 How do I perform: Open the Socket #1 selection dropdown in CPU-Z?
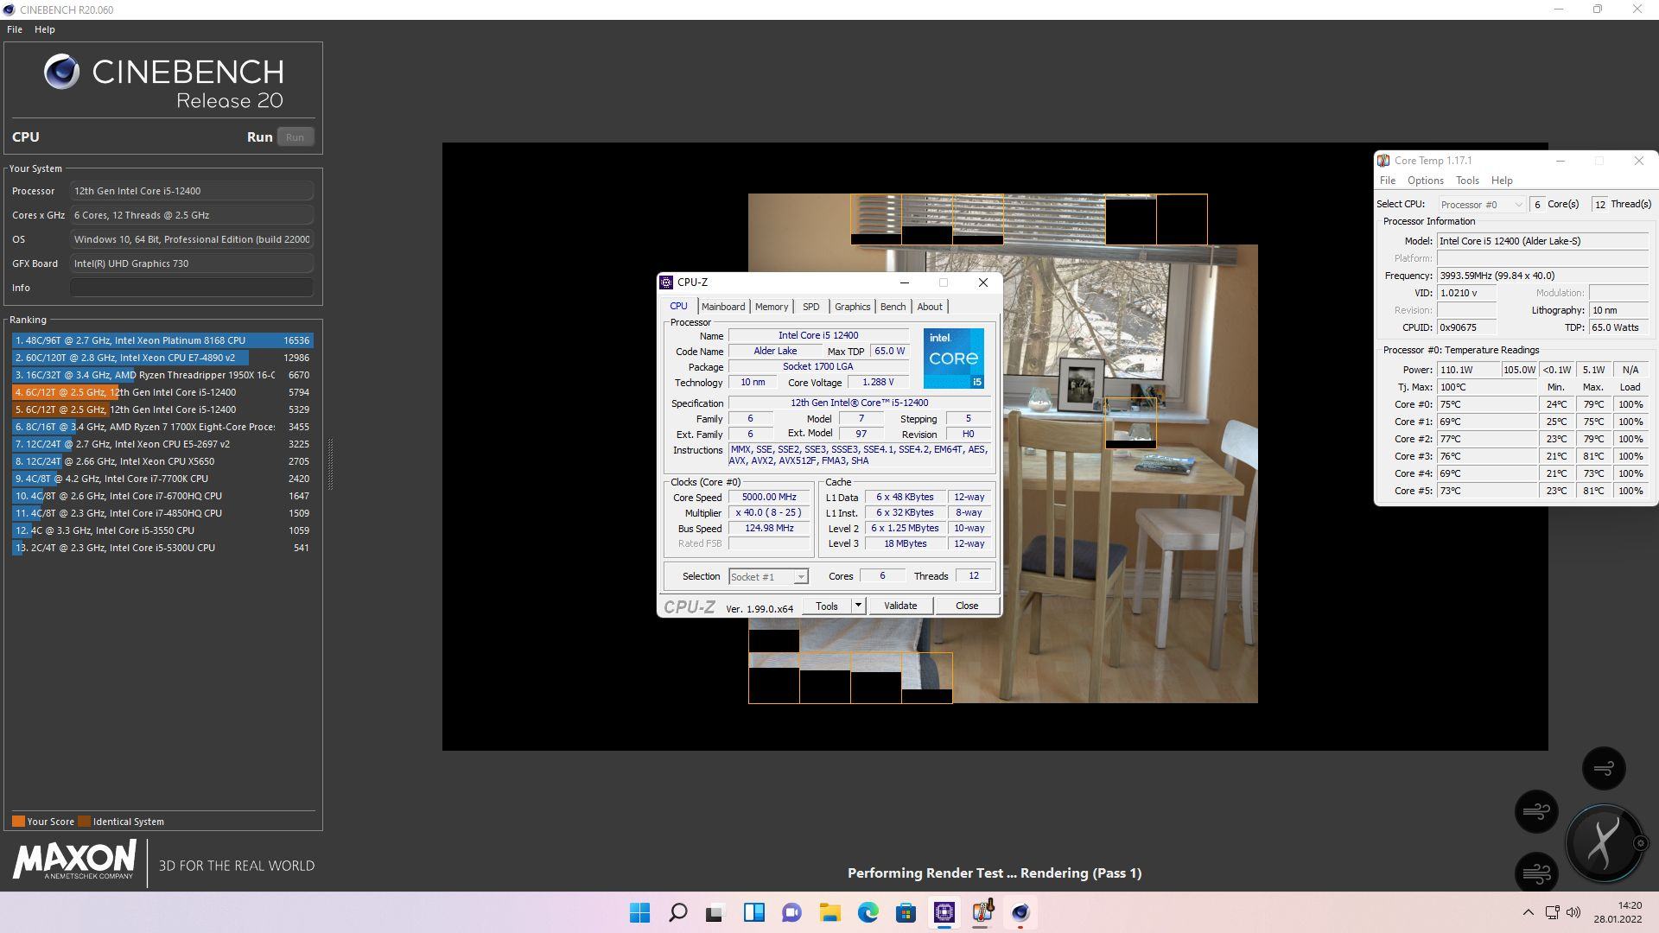pos(768,576)
